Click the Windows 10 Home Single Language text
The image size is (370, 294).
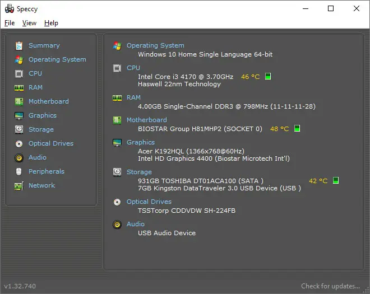coord(205,54)
